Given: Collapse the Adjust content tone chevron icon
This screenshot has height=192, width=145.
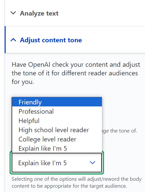Looking at the screenshot, I should (13, 40).
